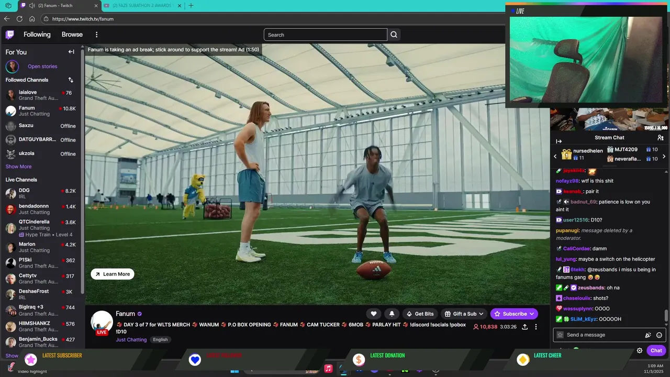Click the party popper celebration icon
This screenshot has width=670, height=377.
tap(648, 335)
